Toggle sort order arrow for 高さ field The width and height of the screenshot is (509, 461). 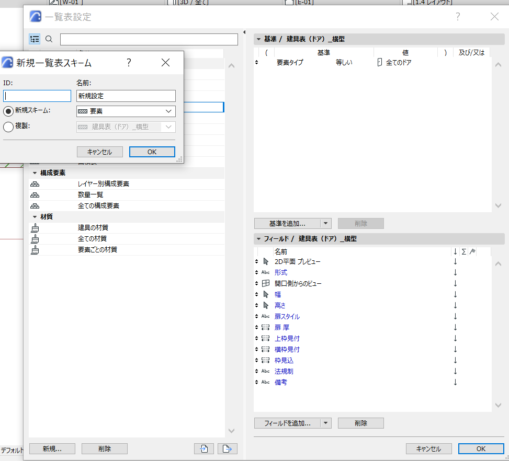point(455,306)
